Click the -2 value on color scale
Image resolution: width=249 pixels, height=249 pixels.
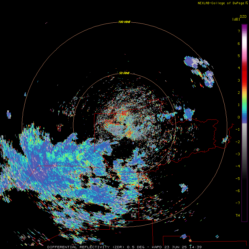[238, 142]
